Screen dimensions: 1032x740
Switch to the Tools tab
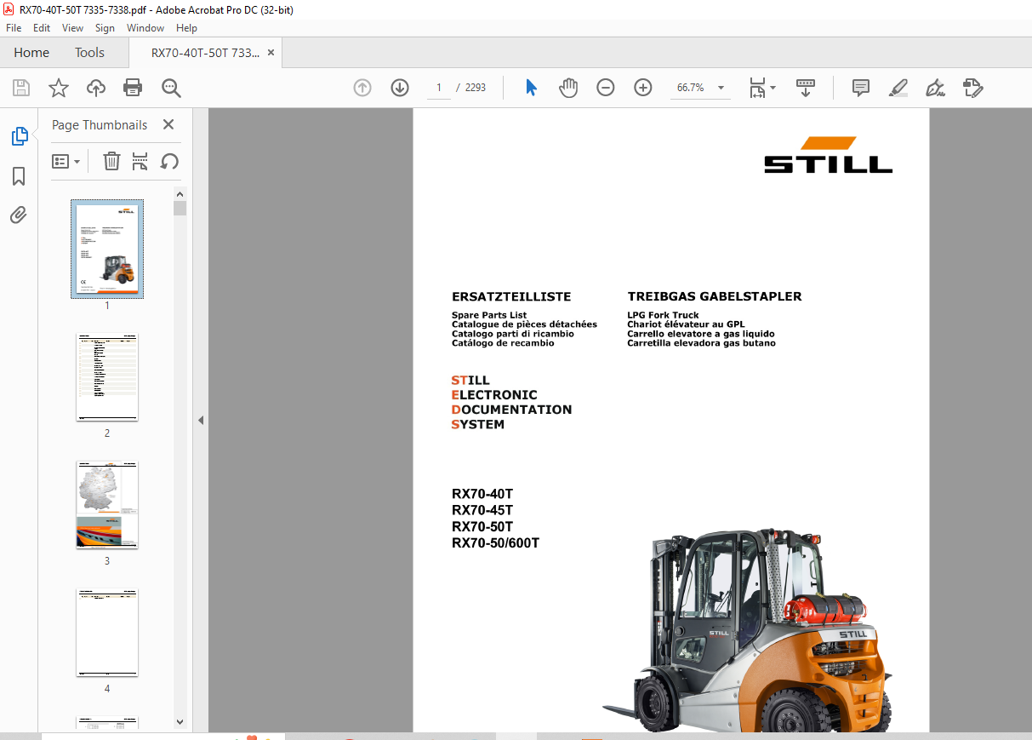coord(89,53)
